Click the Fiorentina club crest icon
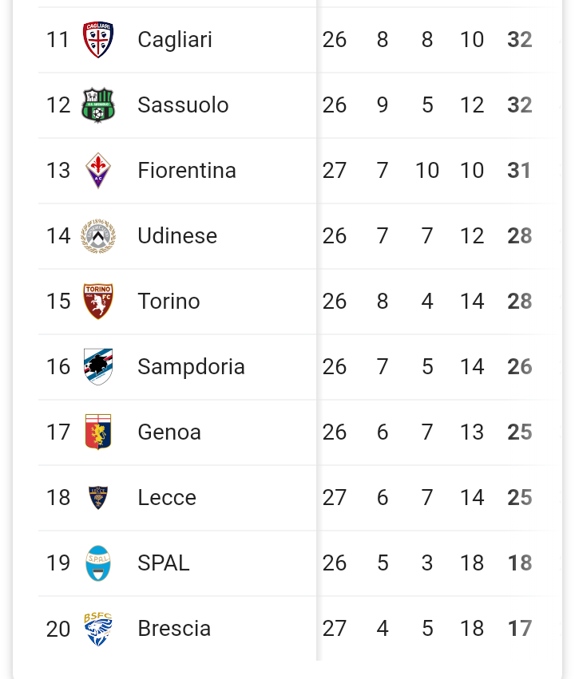This screenshot has height=679, width=575. [x=98, y=170]
